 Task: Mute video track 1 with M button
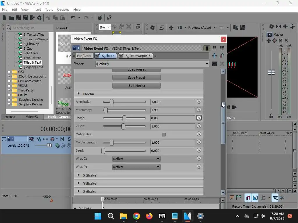pos(62,139)
